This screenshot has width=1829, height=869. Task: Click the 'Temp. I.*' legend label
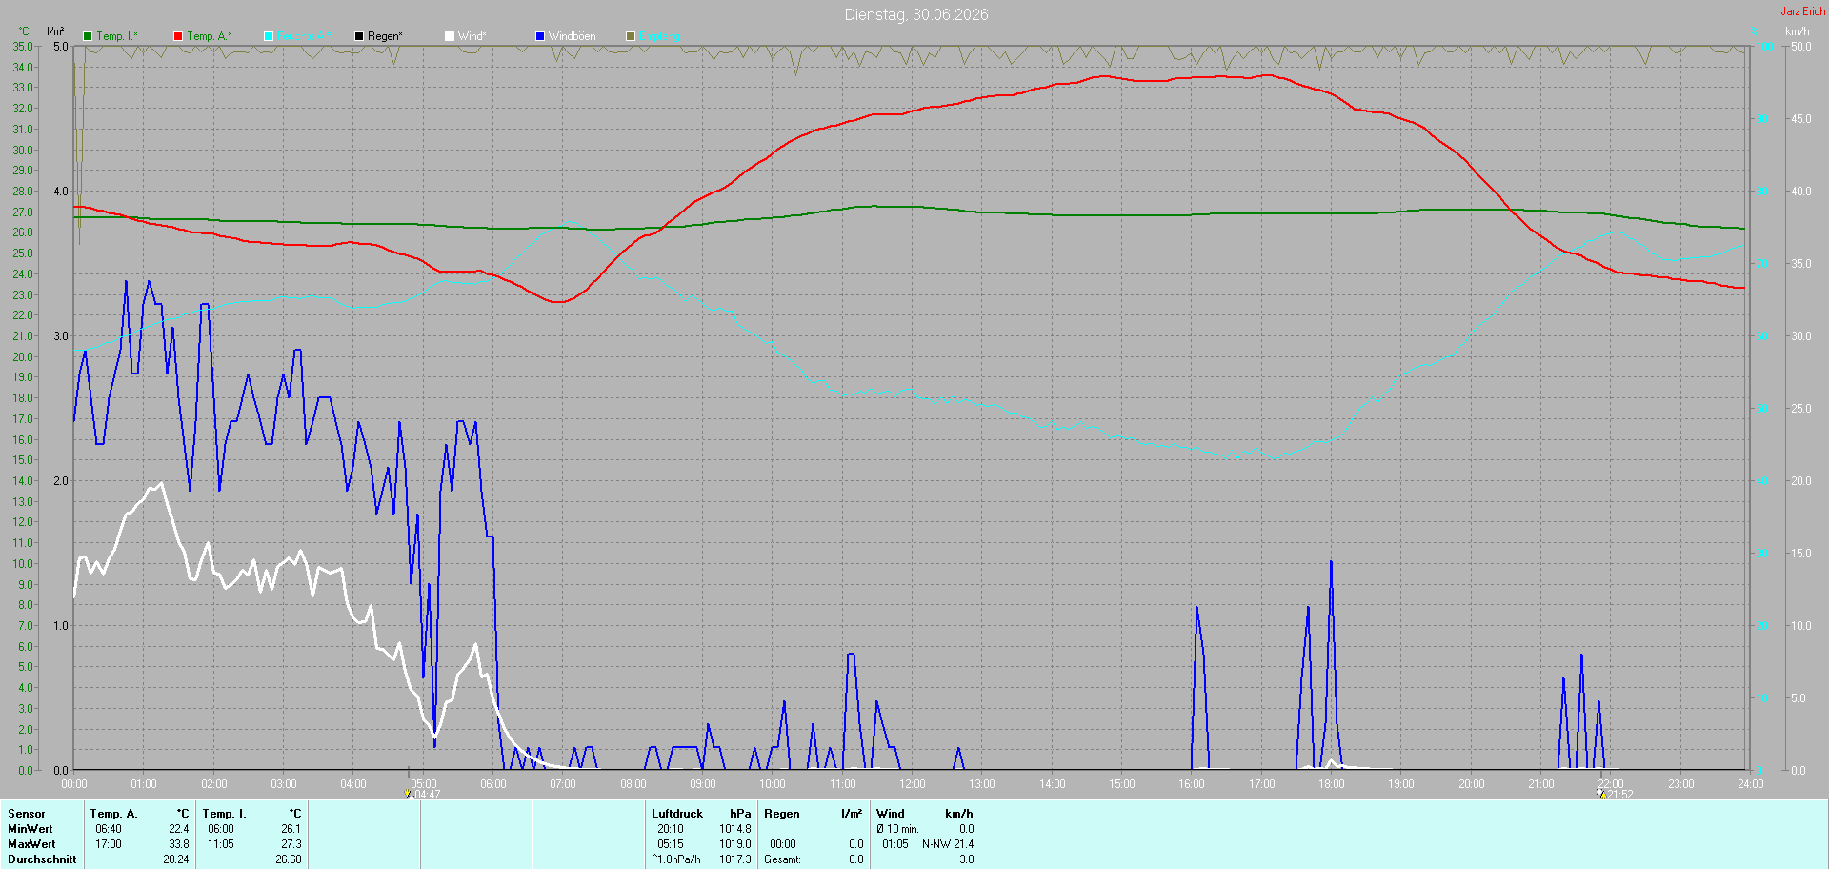pyautogui.click(x=117, y=36)
